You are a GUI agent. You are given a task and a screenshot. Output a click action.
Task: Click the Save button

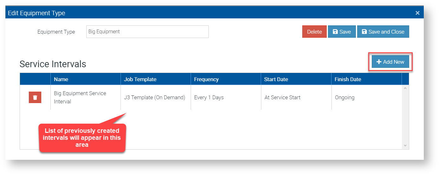[x=342, y=32]
